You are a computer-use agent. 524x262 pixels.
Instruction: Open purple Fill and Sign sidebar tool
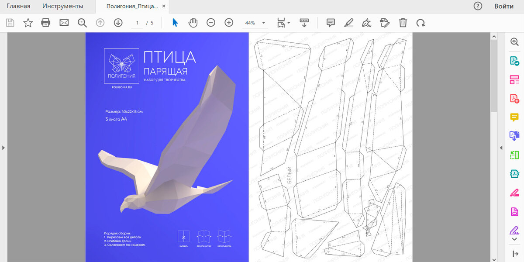[514, 230]
